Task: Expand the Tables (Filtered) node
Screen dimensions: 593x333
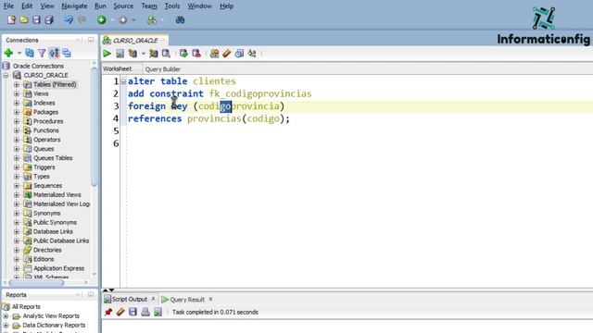Action: 17,84
